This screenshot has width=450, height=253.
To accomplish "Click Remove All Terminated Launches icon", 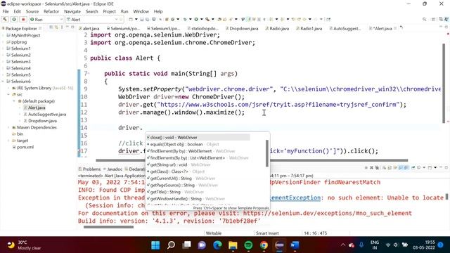I will [x=377, y=167].
